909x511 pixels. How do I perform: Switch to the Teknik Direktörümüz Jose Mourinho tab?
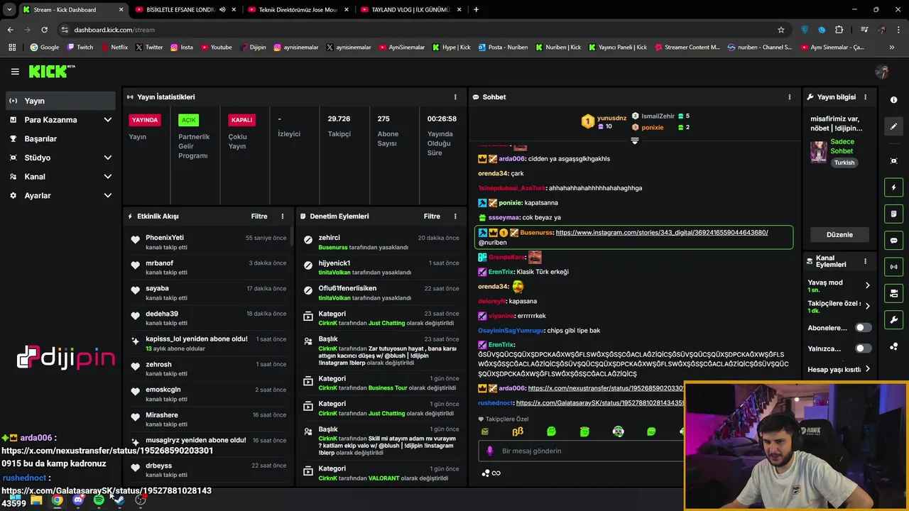point(298,10)
